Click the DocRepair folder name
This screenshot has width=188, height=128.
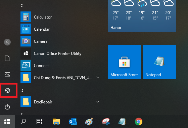tap(43, 102)
